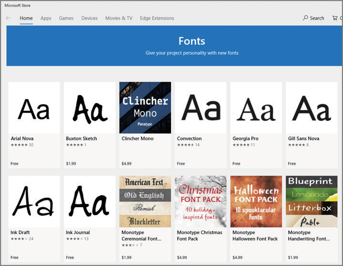This screenshot has width=343, height=266.
Task: Open the Gill Sans Nova font tile
Action: coord(311,108)
